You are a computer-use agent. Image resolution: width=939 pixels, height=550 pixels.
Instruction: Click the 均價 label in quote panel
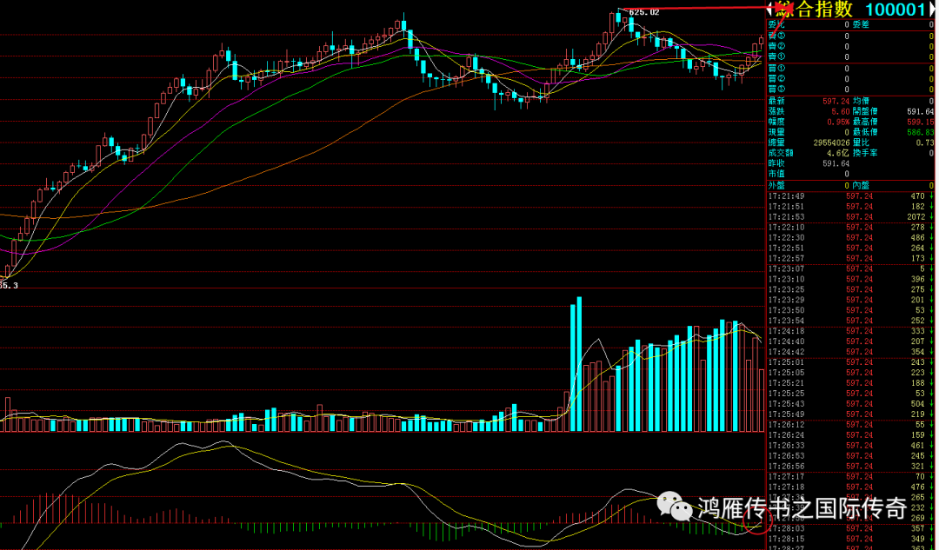click(x=861, y=101)
